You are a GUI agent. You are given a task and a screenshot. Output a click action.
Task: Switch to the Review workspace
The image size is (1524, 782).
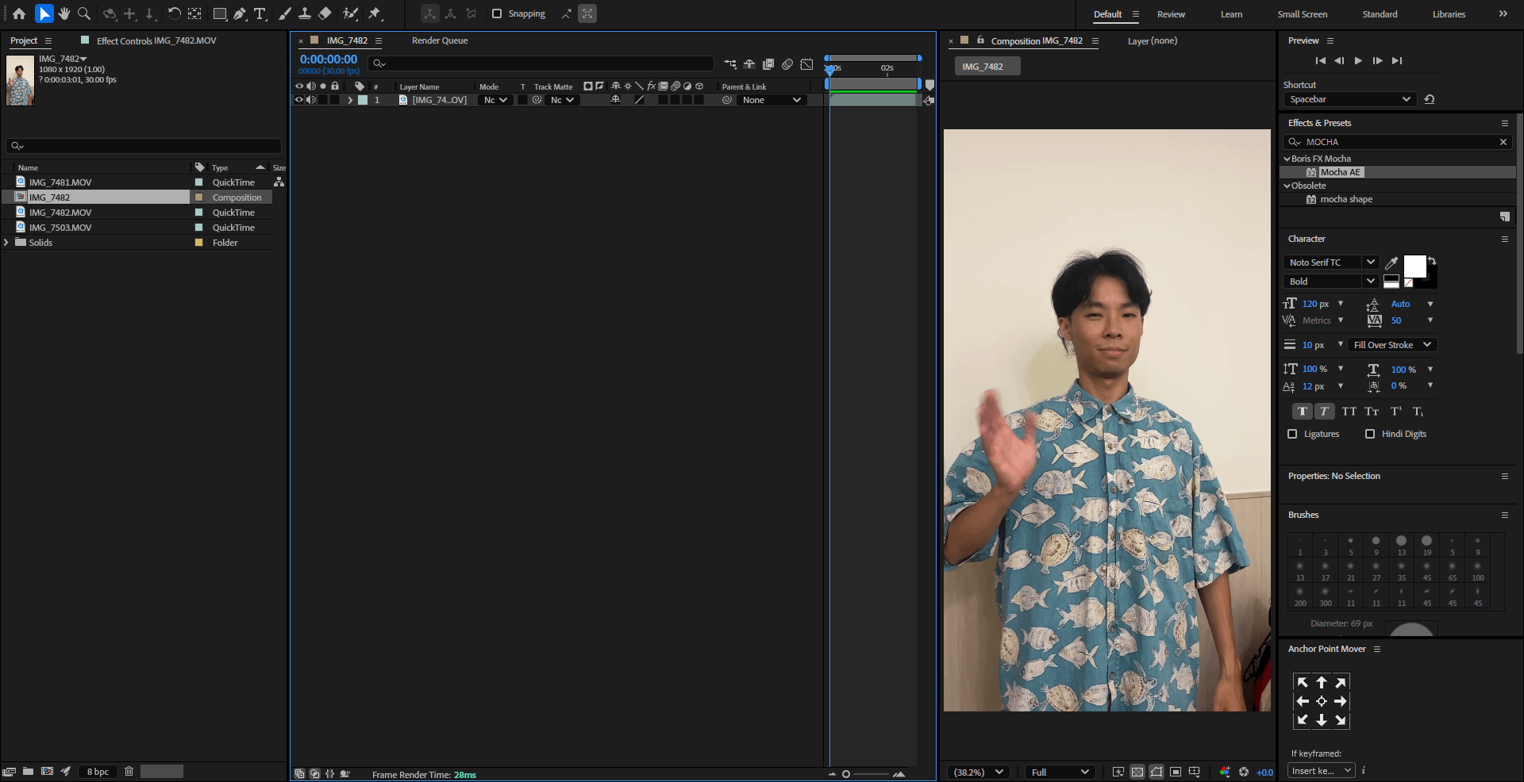[1171, 14]
